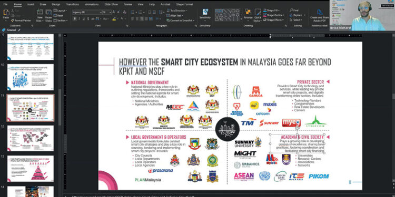Open the Layout dropdown
Screen dimensions: 395x197
[60, 11]
